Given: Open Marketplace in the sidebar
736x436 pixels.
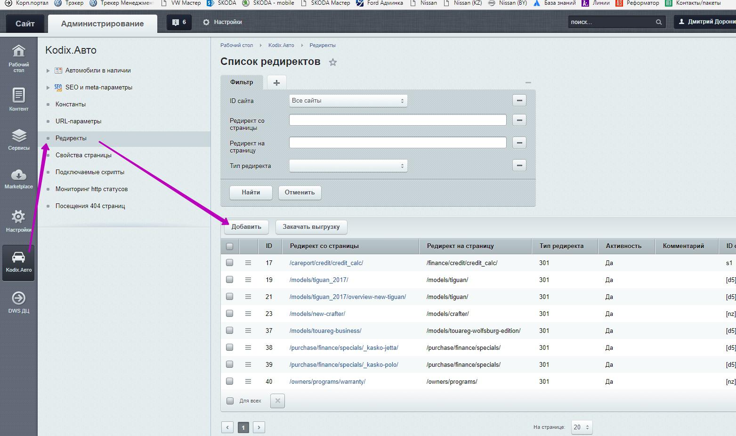Looking at the screenshot, I should [x=18, y=178].
